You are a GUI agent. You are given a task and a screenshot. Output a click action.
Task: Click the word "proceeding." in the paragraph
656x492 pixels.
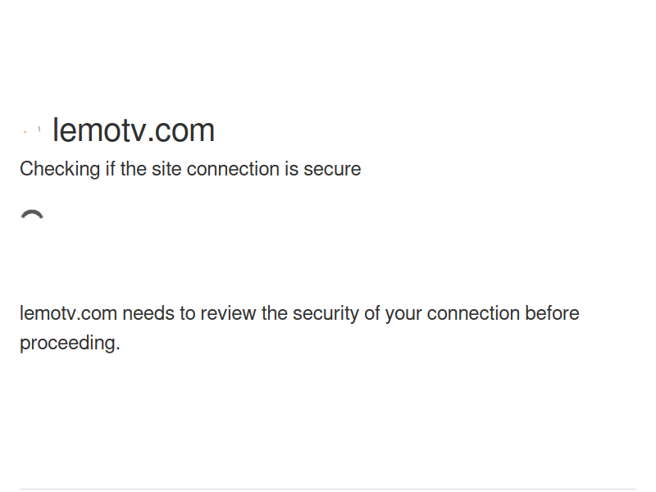pyautogui.click(x=70, y=343)
